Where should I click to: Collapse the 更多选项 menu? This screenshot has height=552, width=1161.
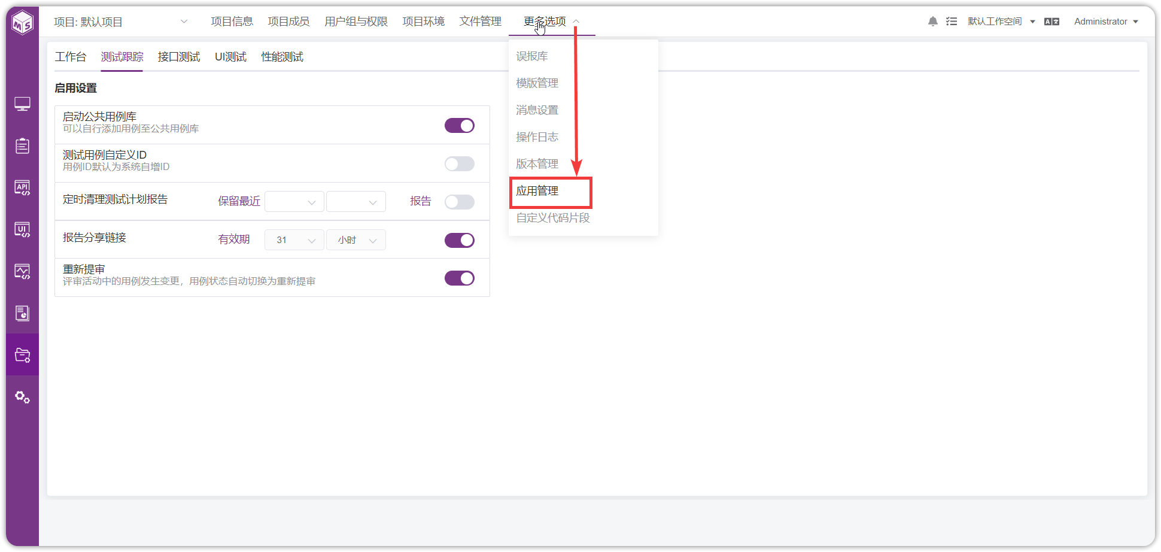(551, 22)
